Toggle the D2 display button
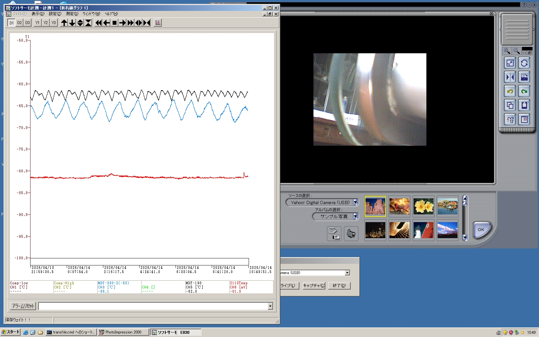The image size is (539, 337). pyautogui.click(x=20, y=23)
